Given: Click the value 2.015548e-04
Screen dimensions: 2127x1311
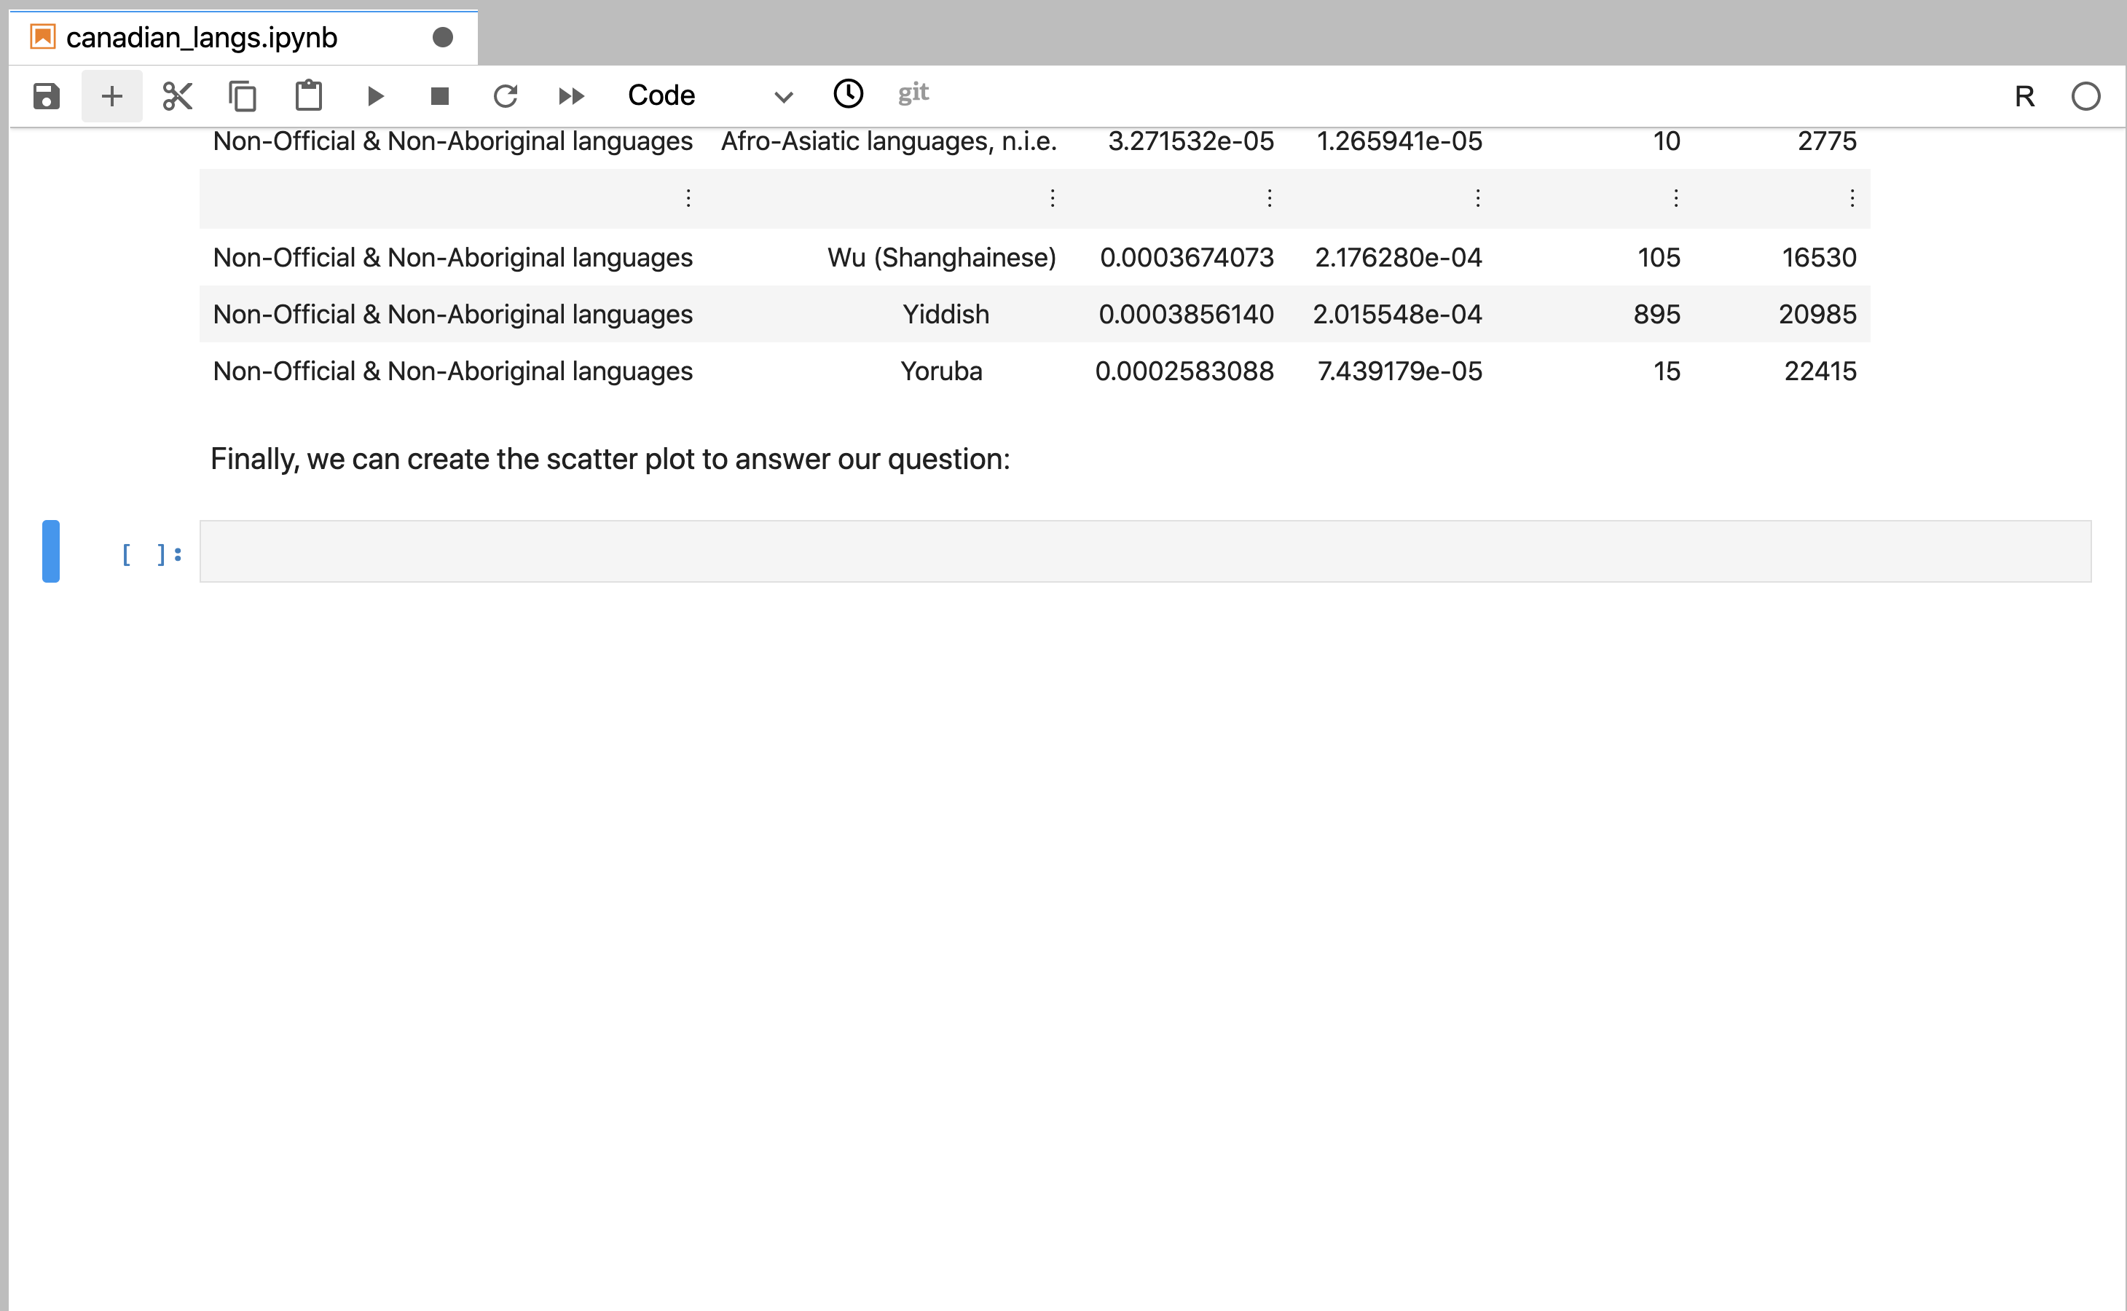Looking at the screenshot, I should click(x=1397, y=314).
